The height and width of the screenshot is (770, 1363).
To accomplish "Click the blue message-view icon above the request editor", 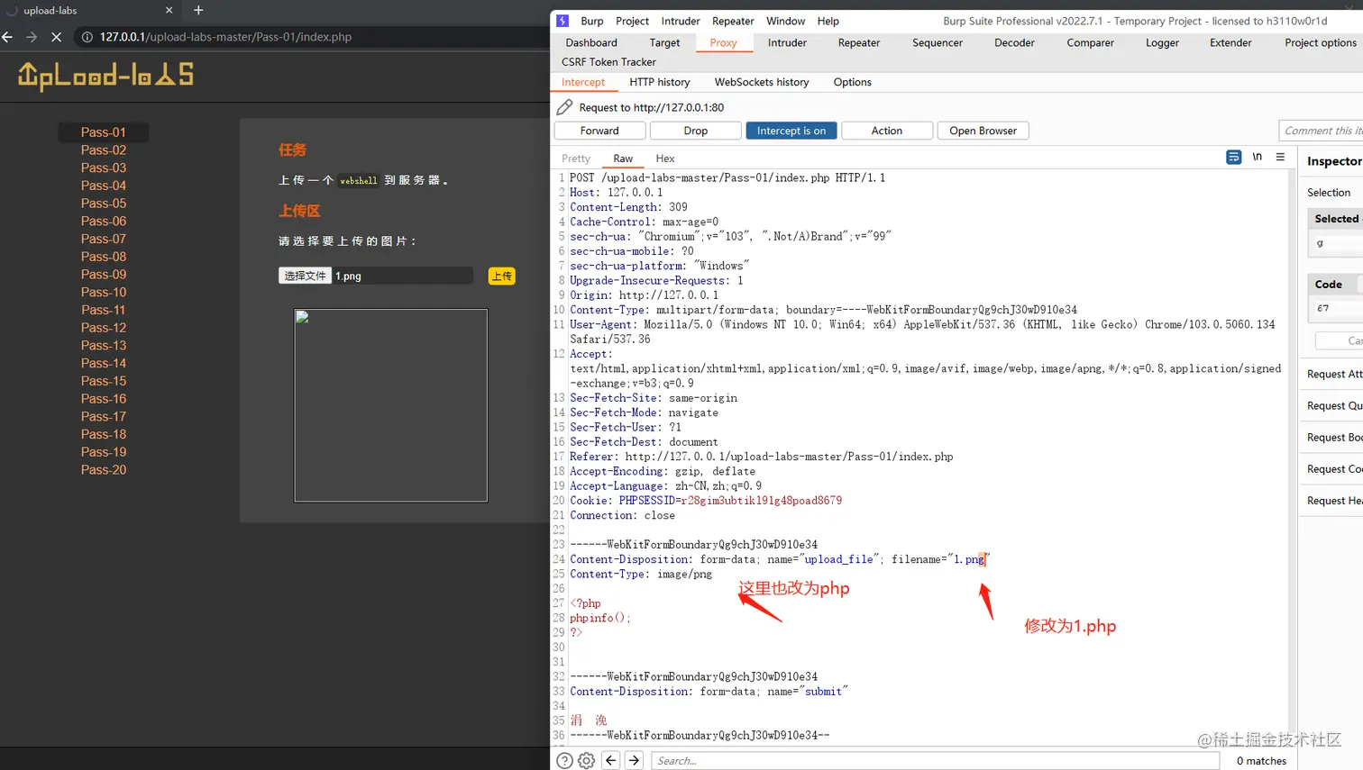I will pyautogui.click(x=1233, y=158).
